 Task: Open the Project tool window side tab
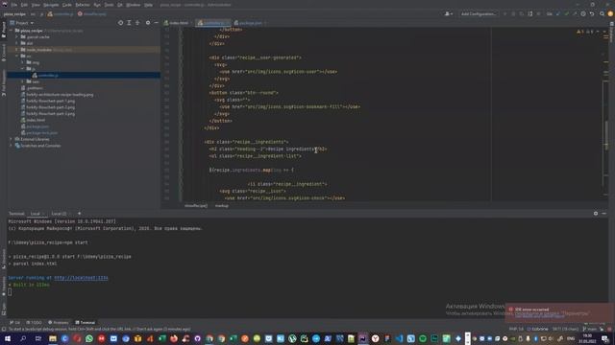(4, 30)
